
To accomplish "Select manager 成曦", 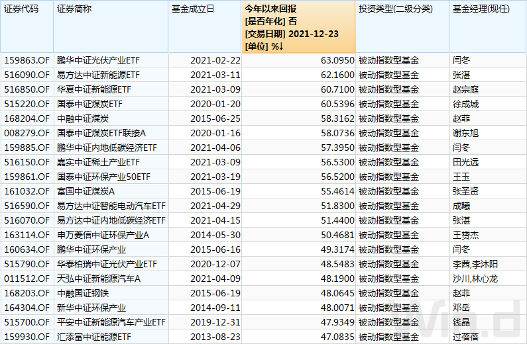I will point(461,206).
